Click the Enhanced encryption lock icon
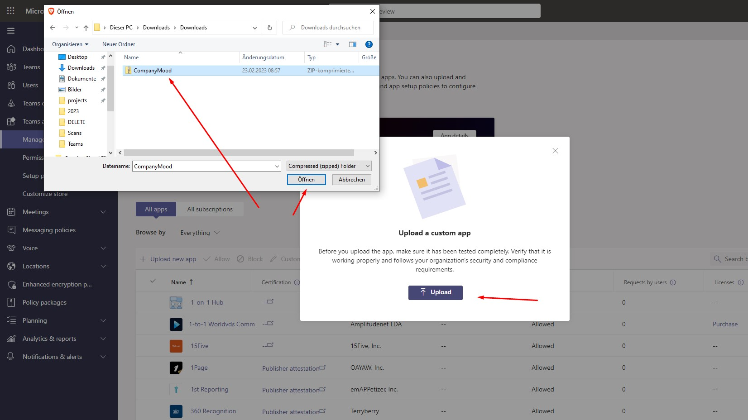748x420 pixels. [11, 284]
